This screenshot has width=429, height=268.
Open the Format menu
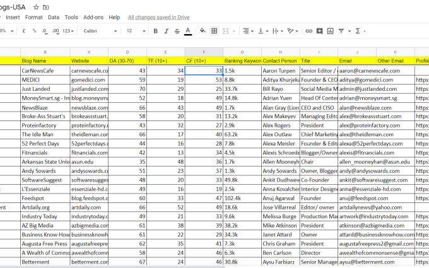coord(34,17)
